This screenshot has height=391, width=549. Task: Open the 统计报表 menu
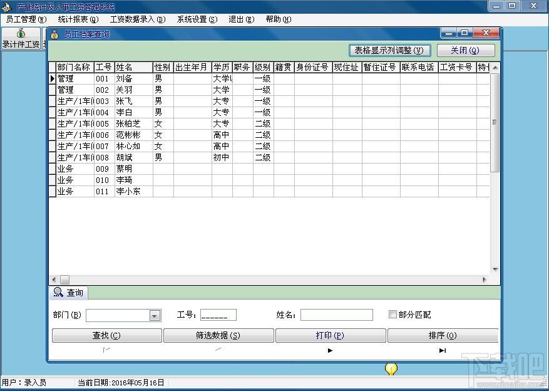[78, 19]
